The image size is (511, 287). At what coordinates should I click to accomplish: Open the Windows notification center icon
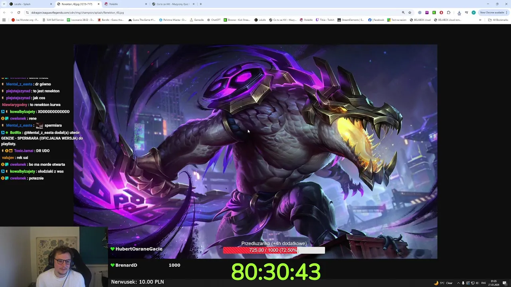coord(505,283)
